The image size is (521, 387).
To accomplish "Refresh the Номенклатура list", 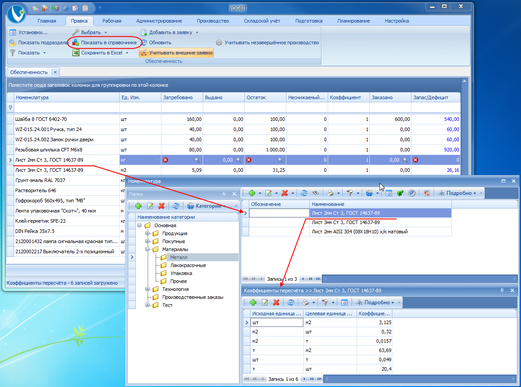I will pyautogui.click(x=304, y=193).
